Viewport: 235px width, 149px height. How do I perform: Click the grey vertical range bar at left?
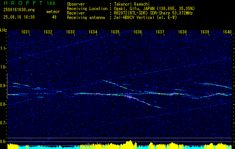[7, 86]
